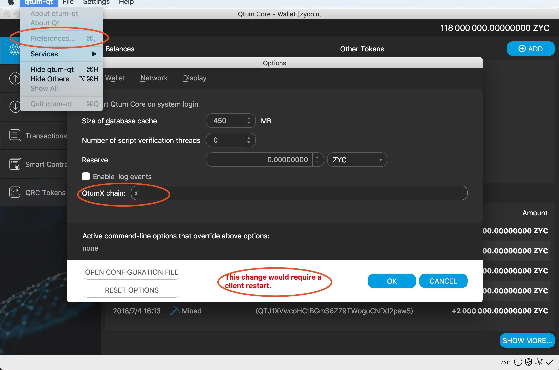Decrease script verification threads stepper

[249, 142]
